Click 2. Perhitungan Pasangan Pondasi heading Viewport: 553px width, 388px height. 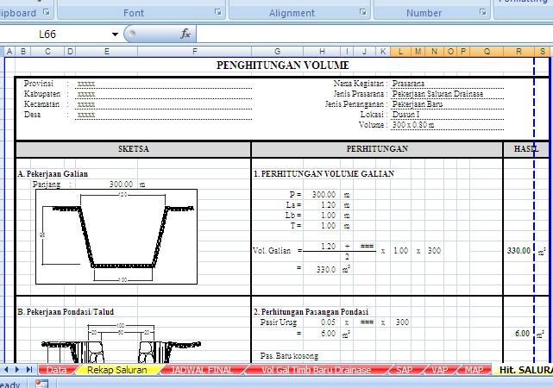coord(311,312)
